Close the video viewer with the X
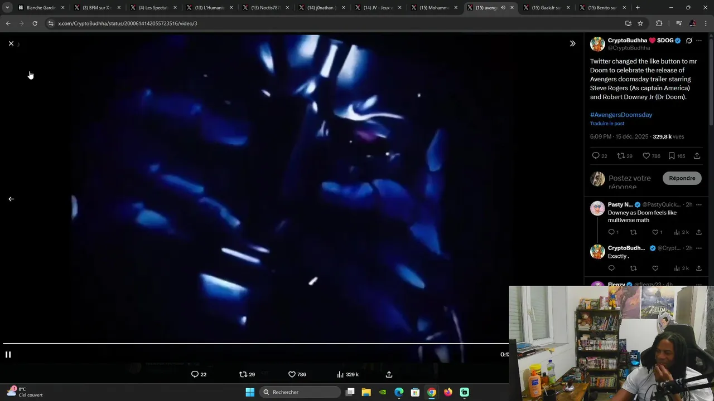714x401 pixels. (x=11, y=43)
